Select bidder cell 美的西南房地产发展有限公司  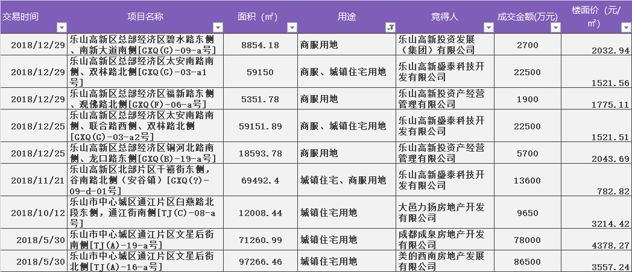point(445,261)
